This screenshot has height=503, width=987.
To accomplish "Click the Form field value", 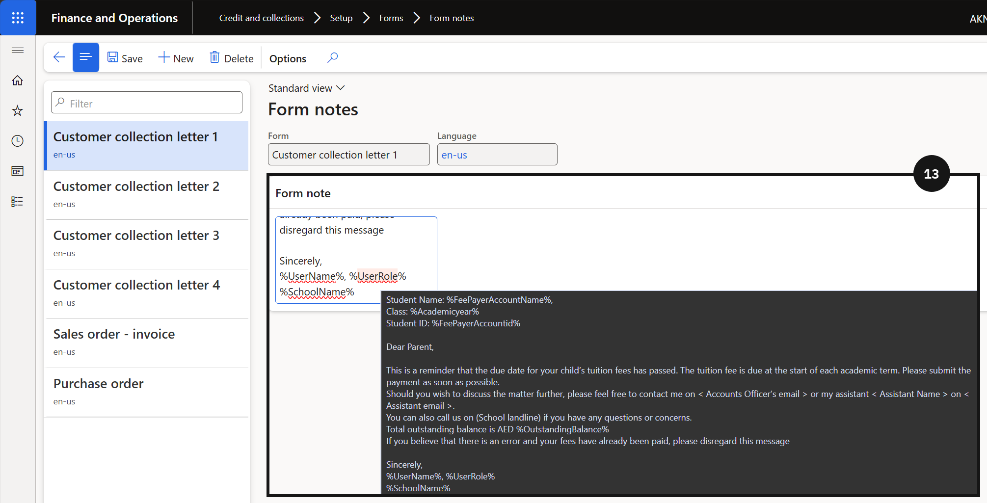I will click(x=349, y=155).
